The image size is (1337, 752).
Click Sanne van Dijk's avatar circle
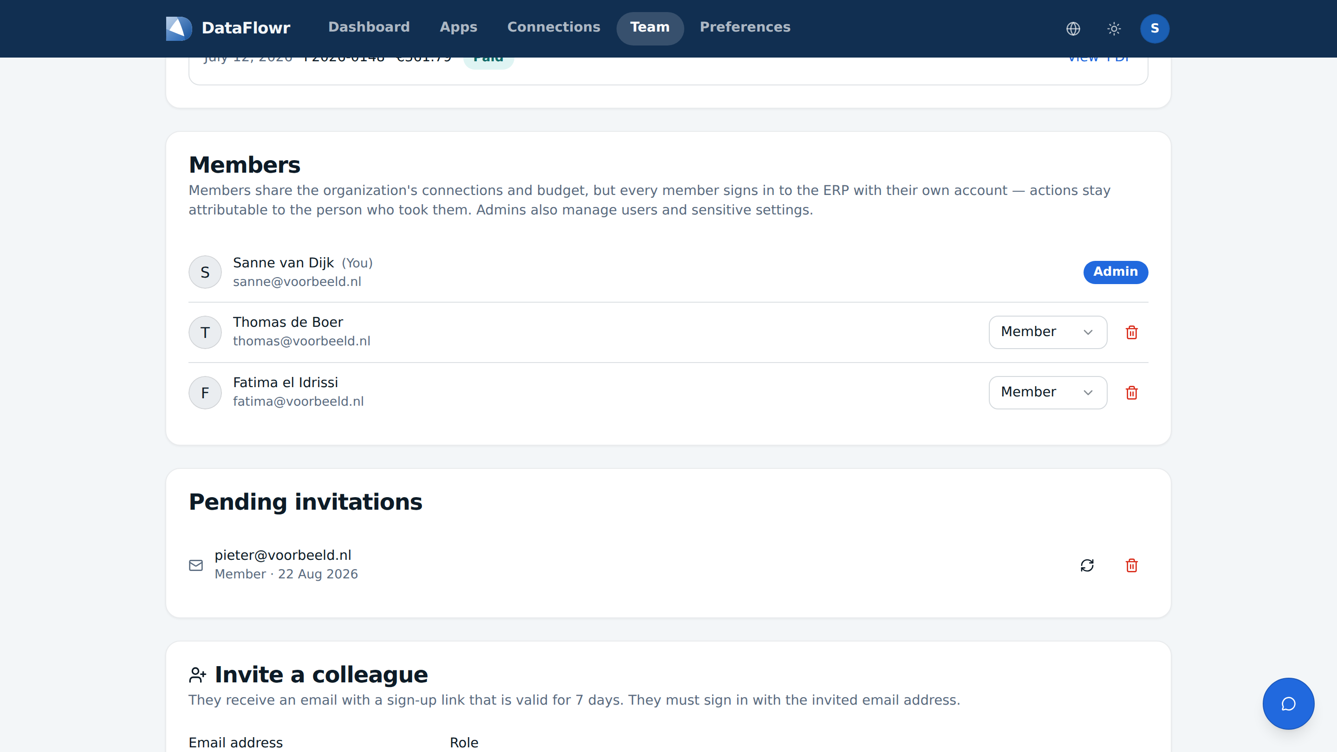[205, 272]
